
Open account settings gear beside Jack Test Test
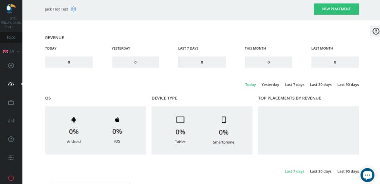click(74, 9)
